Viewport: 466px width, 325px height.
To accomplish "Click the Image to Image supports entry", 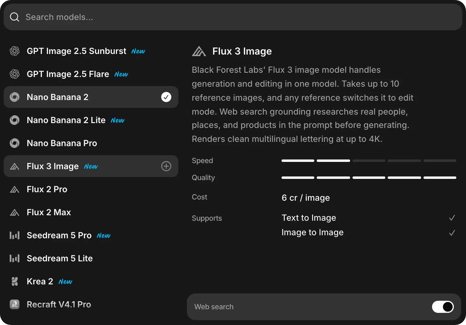I will [x=312, y=232].
